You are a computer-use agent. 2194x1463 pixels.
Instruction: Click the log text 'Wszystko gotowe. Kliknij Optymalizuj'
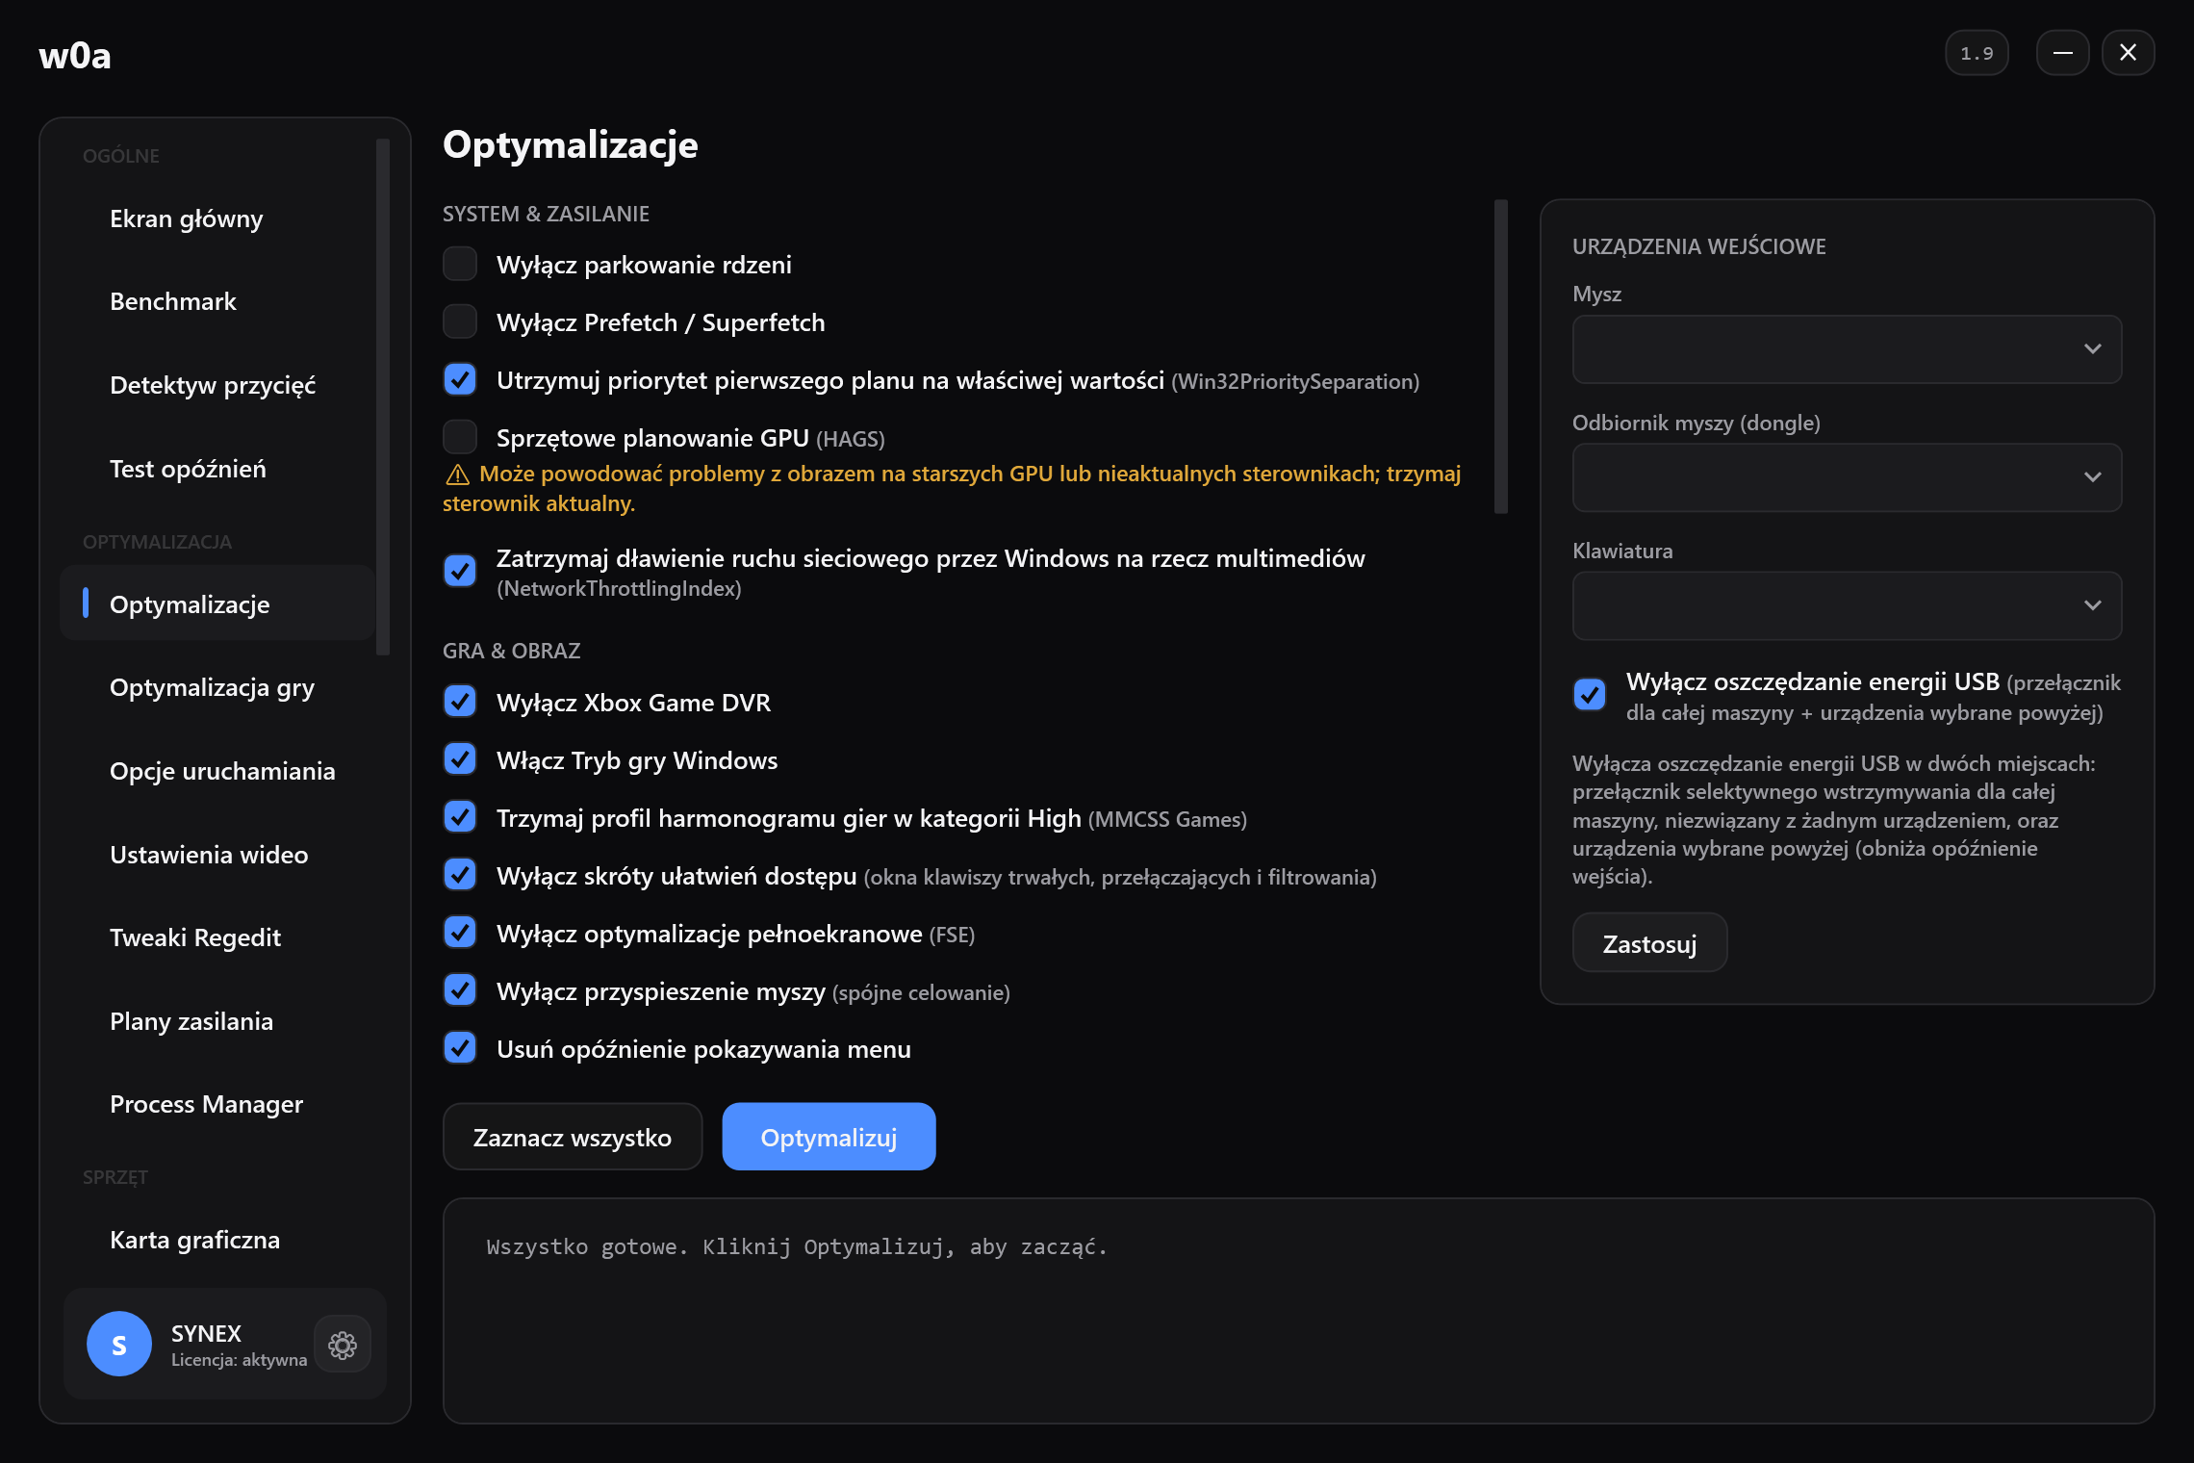pyautogui.click(x=797, y=1247)
